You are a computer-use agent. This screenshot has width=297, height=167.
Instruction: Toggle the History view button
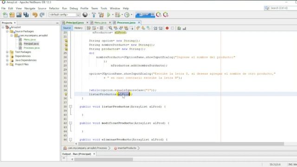click(x=78, y=28)
